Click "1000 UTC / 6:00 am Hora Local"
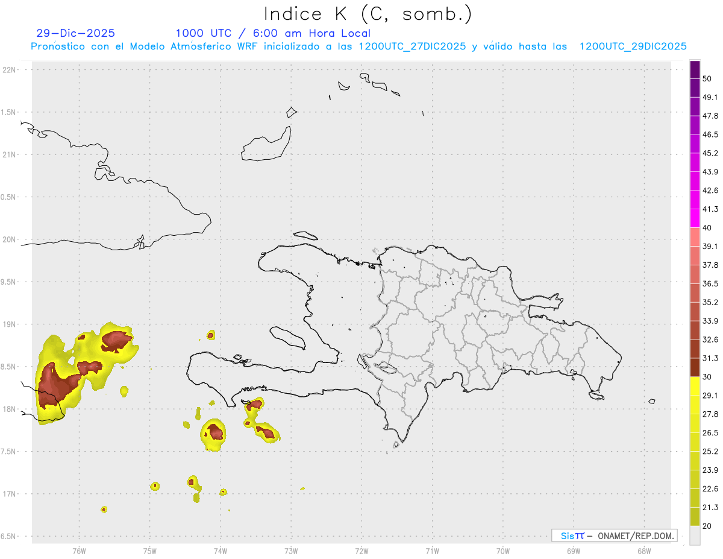The image size is (723, 559). click(x=273, y=33)
